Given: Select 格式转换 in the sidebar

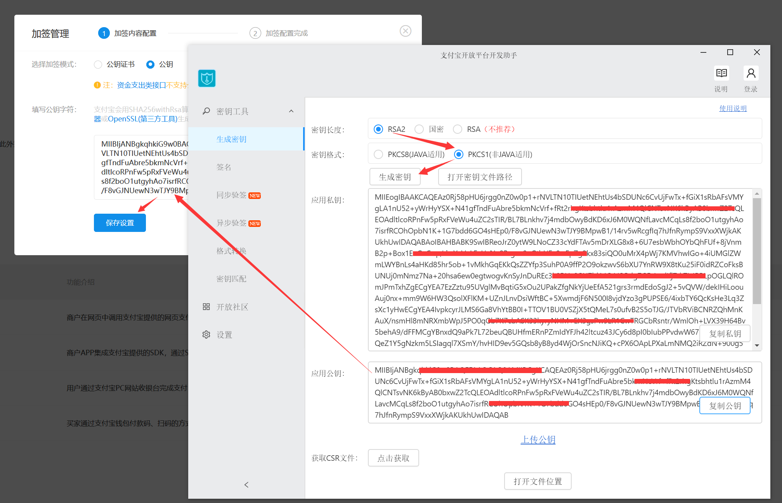Looking at the screenshot, I should coord(231,251).
